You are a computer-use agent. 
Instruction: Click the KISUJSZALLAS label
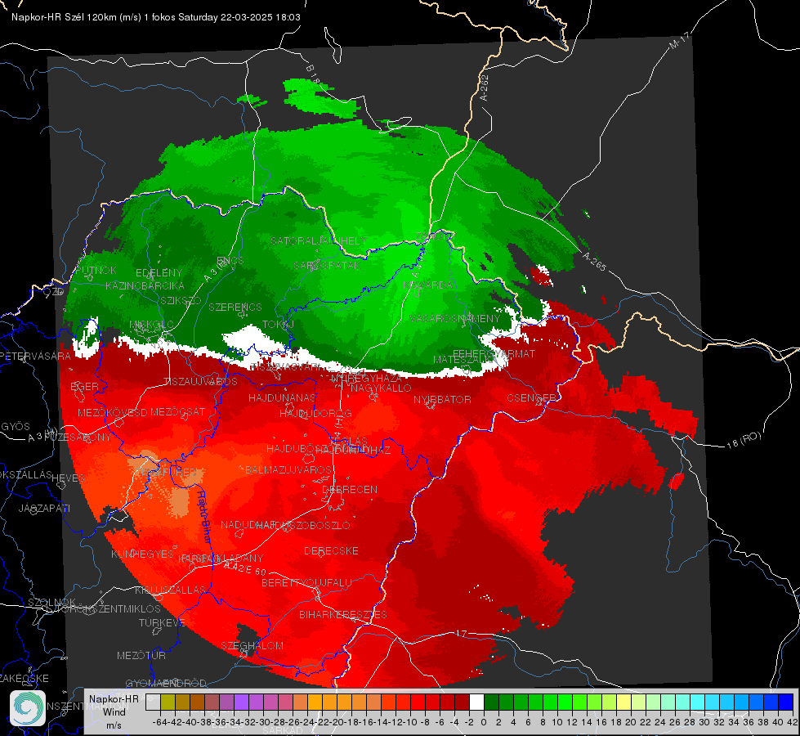pos(171,590)
